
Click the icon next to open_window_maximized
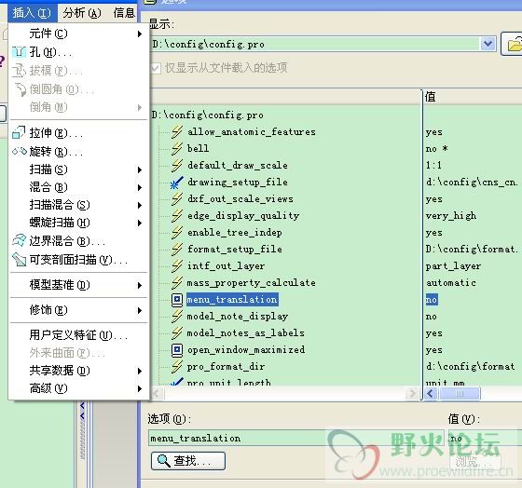pyautogui.click(x=177, y=350)
